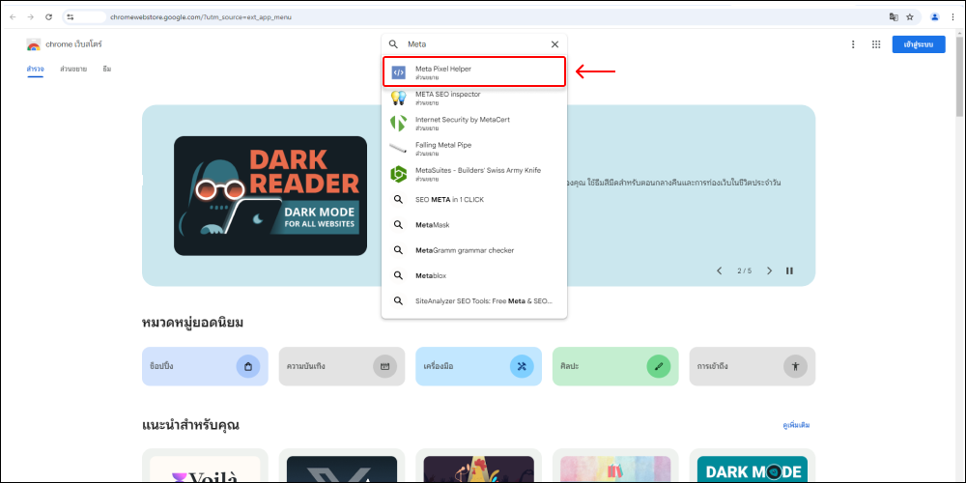966x483 pixels.
Task: Open the ความบันเทิง category card
Action: click(342, 366)
